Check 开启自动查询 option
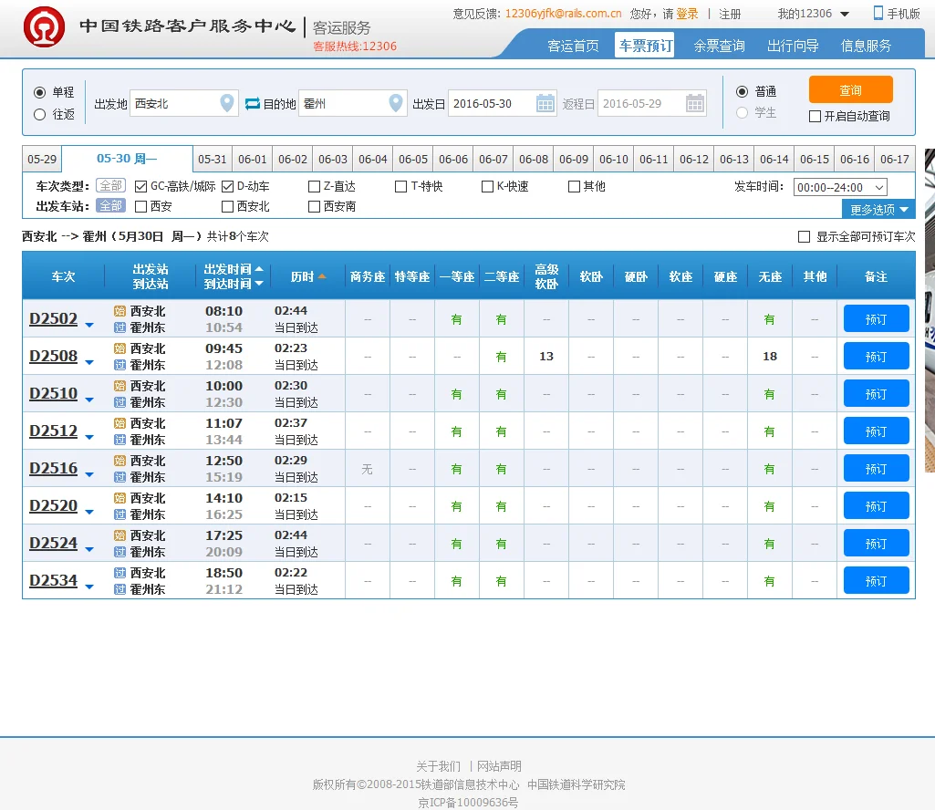This screenshot has height=810, width=935. pyautogui.click(x=814, y=115)
